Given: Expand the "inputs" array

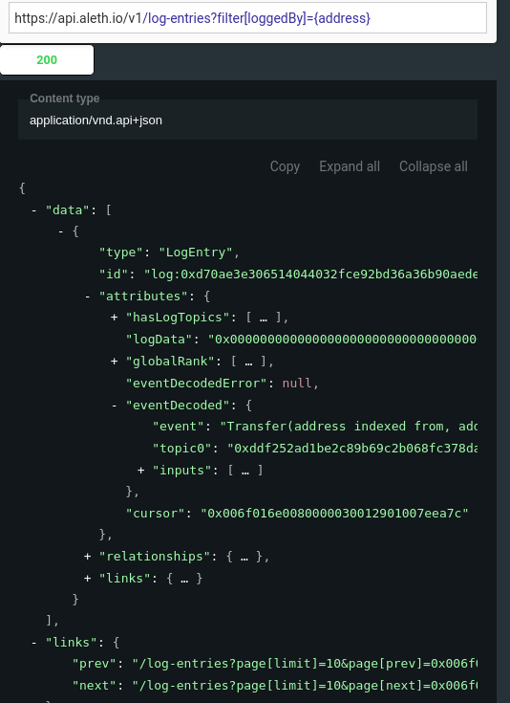Looking at the screenshot, I should point(140,470).
